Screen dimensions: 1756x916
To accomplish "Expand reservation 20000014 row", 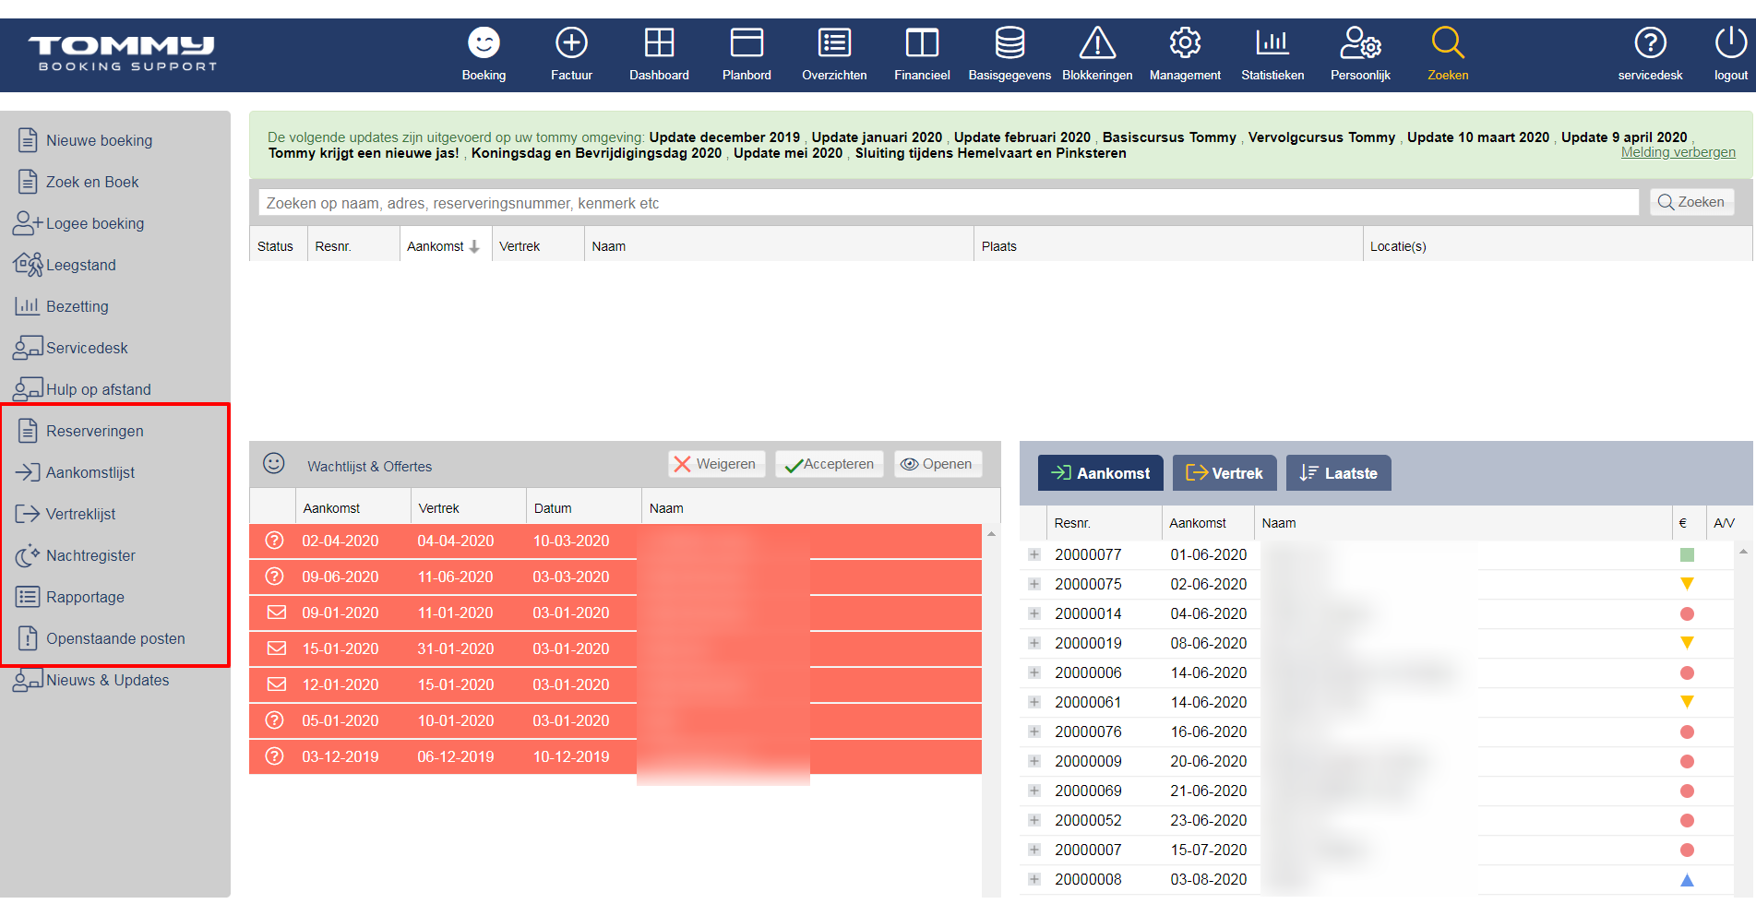I will point(1034,613).
